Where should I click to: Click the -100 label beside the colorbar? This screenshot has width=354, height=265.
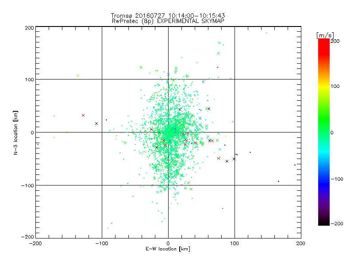[337, 179]
